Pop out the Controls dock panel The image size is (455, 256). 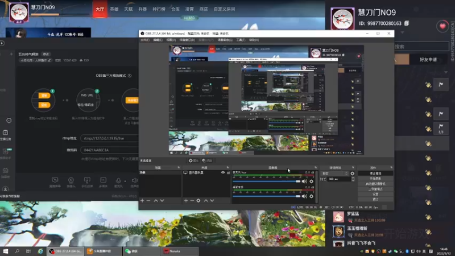coord(391,167)
